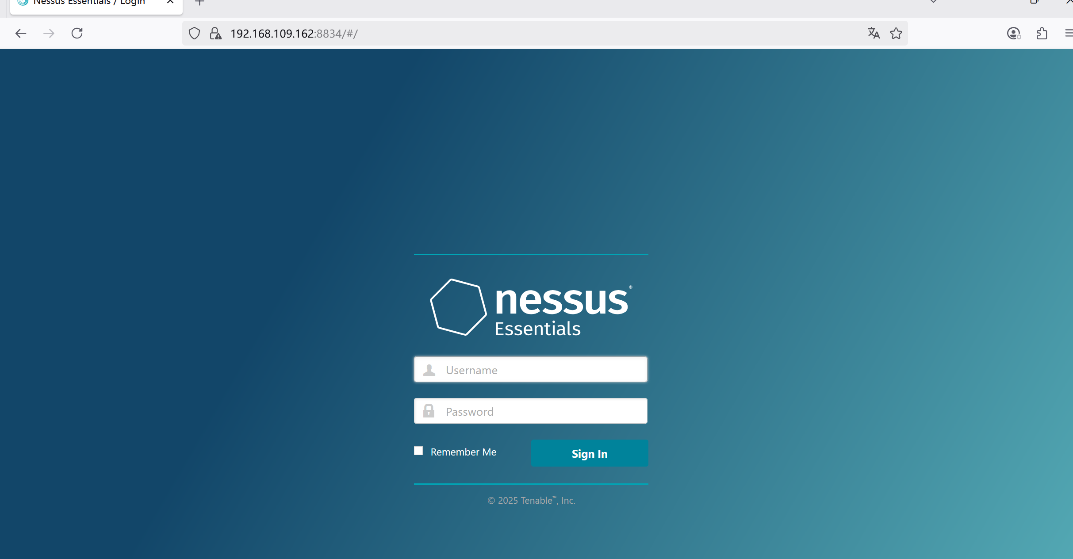Click the Essentials logo text

[x=537, y=329]
